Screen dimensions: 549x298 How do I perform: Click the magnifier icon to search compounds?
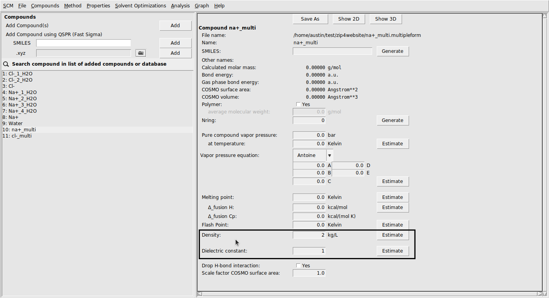(5, 64)
